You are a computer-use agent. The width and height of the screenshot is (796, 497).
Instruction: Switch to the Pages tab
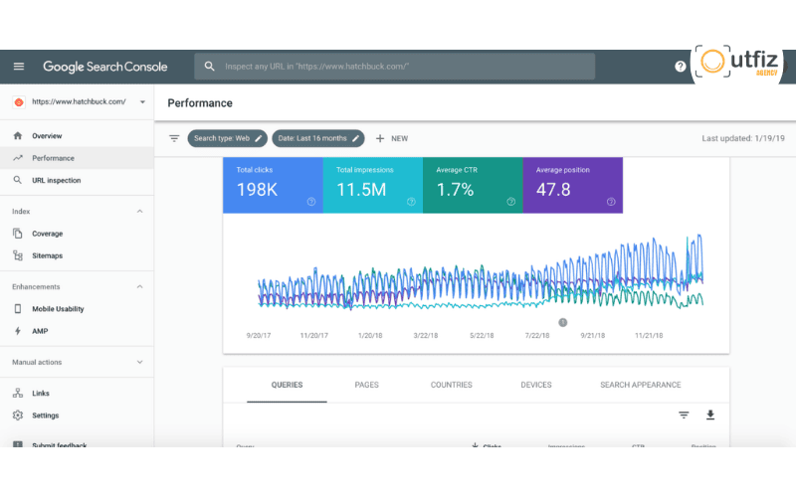coord(366,385)
